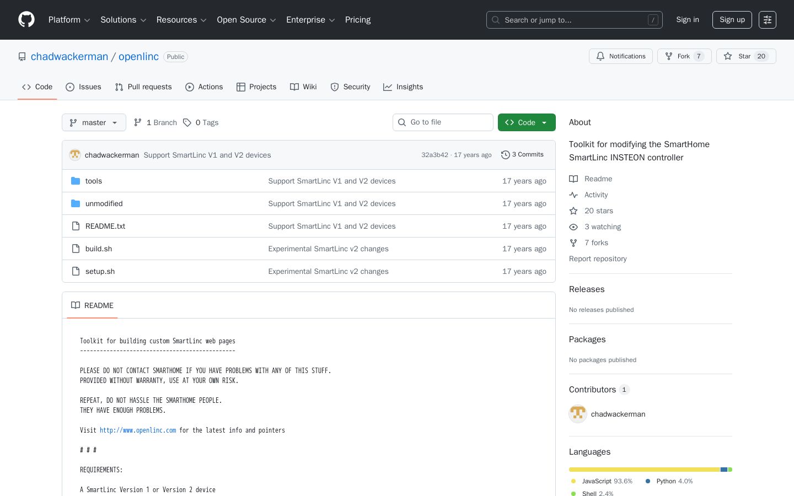Click the Sign in link
The image size is (794, 496).
(x=688, y=20)
